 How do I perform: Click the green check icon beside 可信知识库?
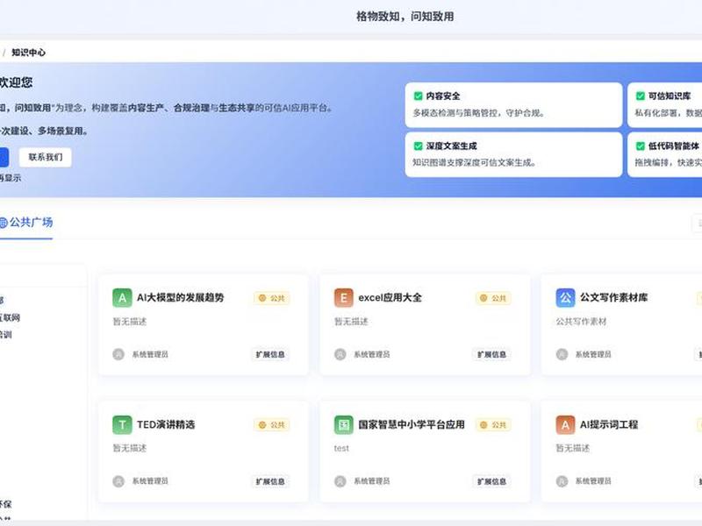pyautogui.click(x=641, y=96)
